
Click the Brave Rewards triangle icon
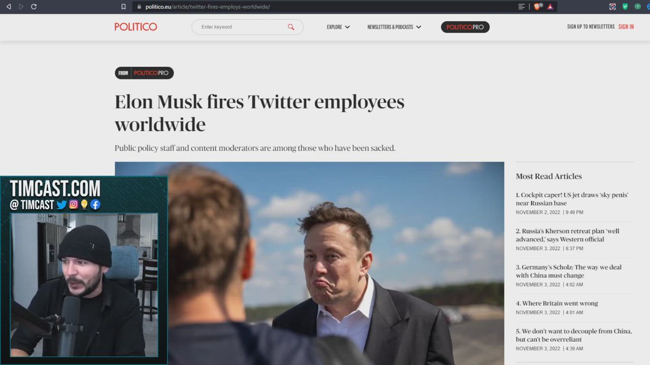click(550, 7)
